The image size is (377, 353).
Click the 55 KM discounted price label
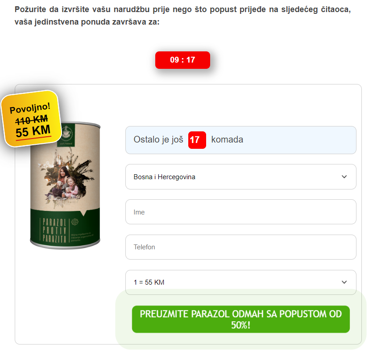[33, 131]
